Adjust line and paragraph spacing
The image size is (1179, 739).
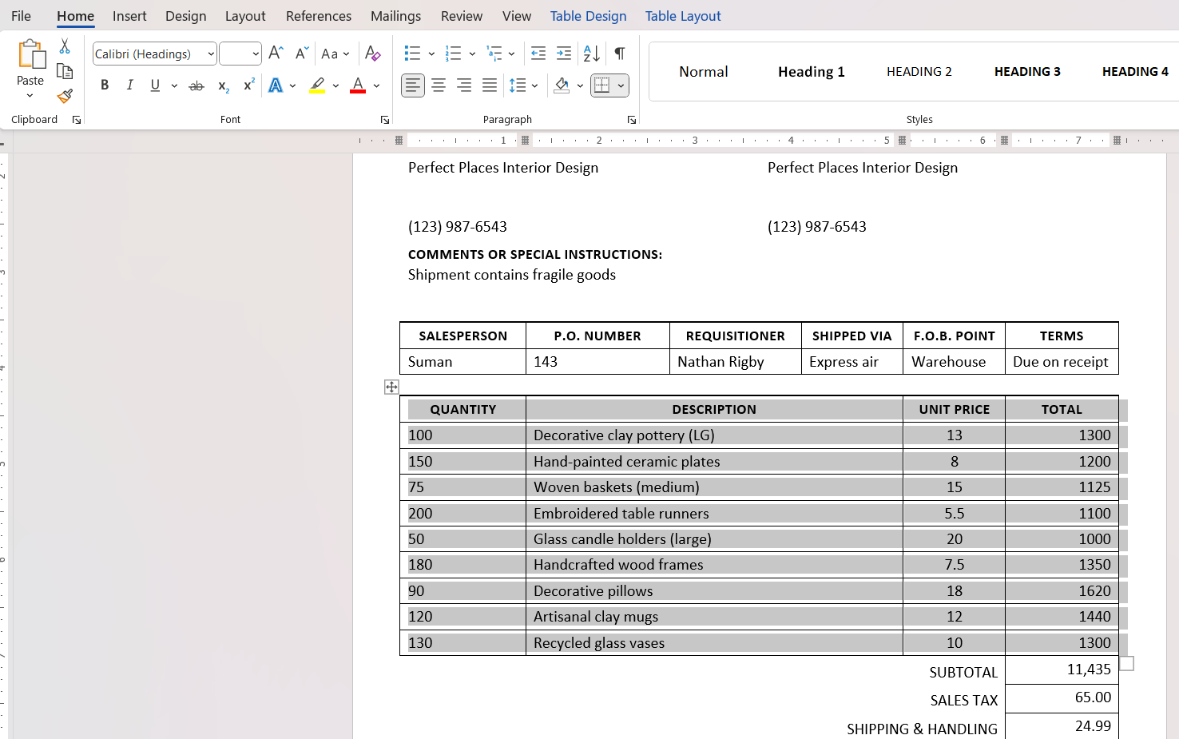[x=518, y=85]
